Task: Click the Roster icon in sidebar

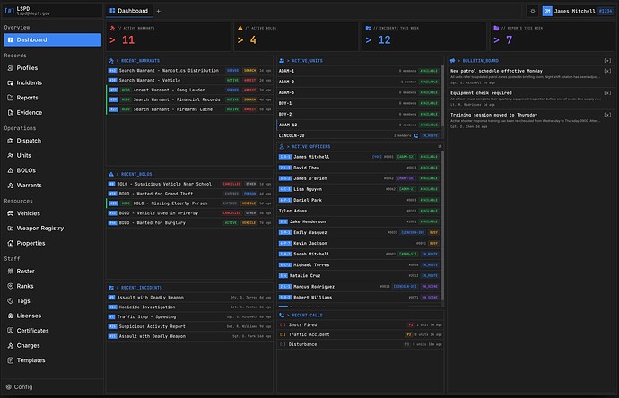Action: (x=10, y=271)
